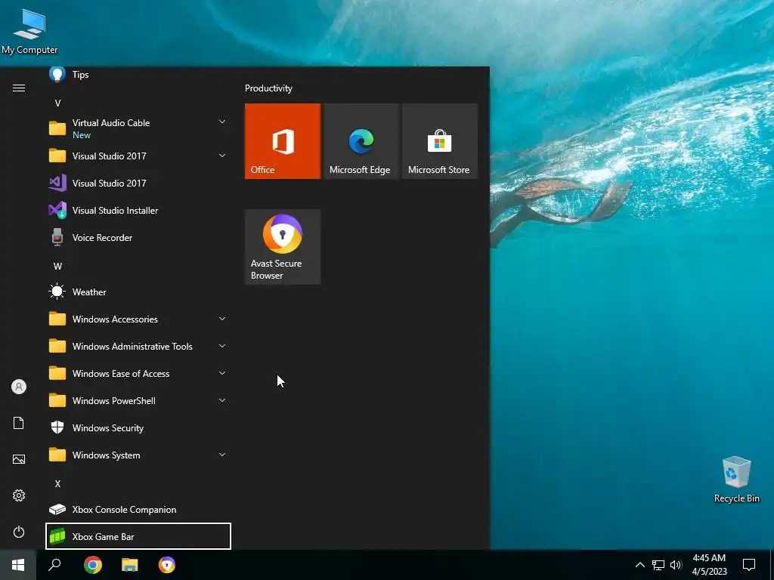Open Voice Recorder app
Viewport: 774px width, 580px height.
[138, 237]
